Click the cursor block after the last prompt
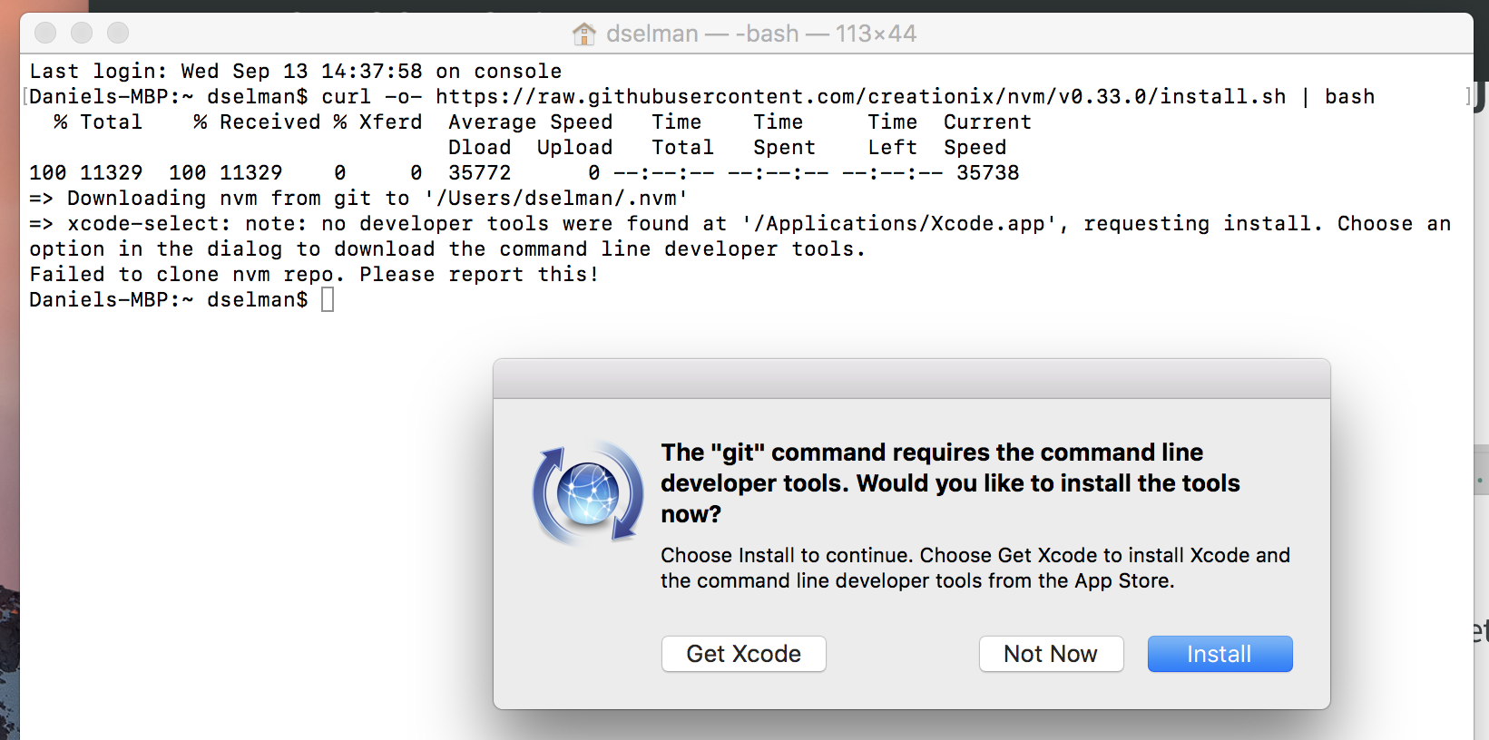Screen dimensions: 1489x740 [328, 299]
